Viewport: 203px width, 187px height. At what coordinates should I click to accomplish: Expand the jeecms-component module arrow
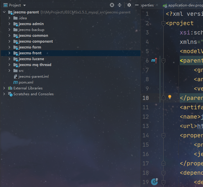click(9, 41)
